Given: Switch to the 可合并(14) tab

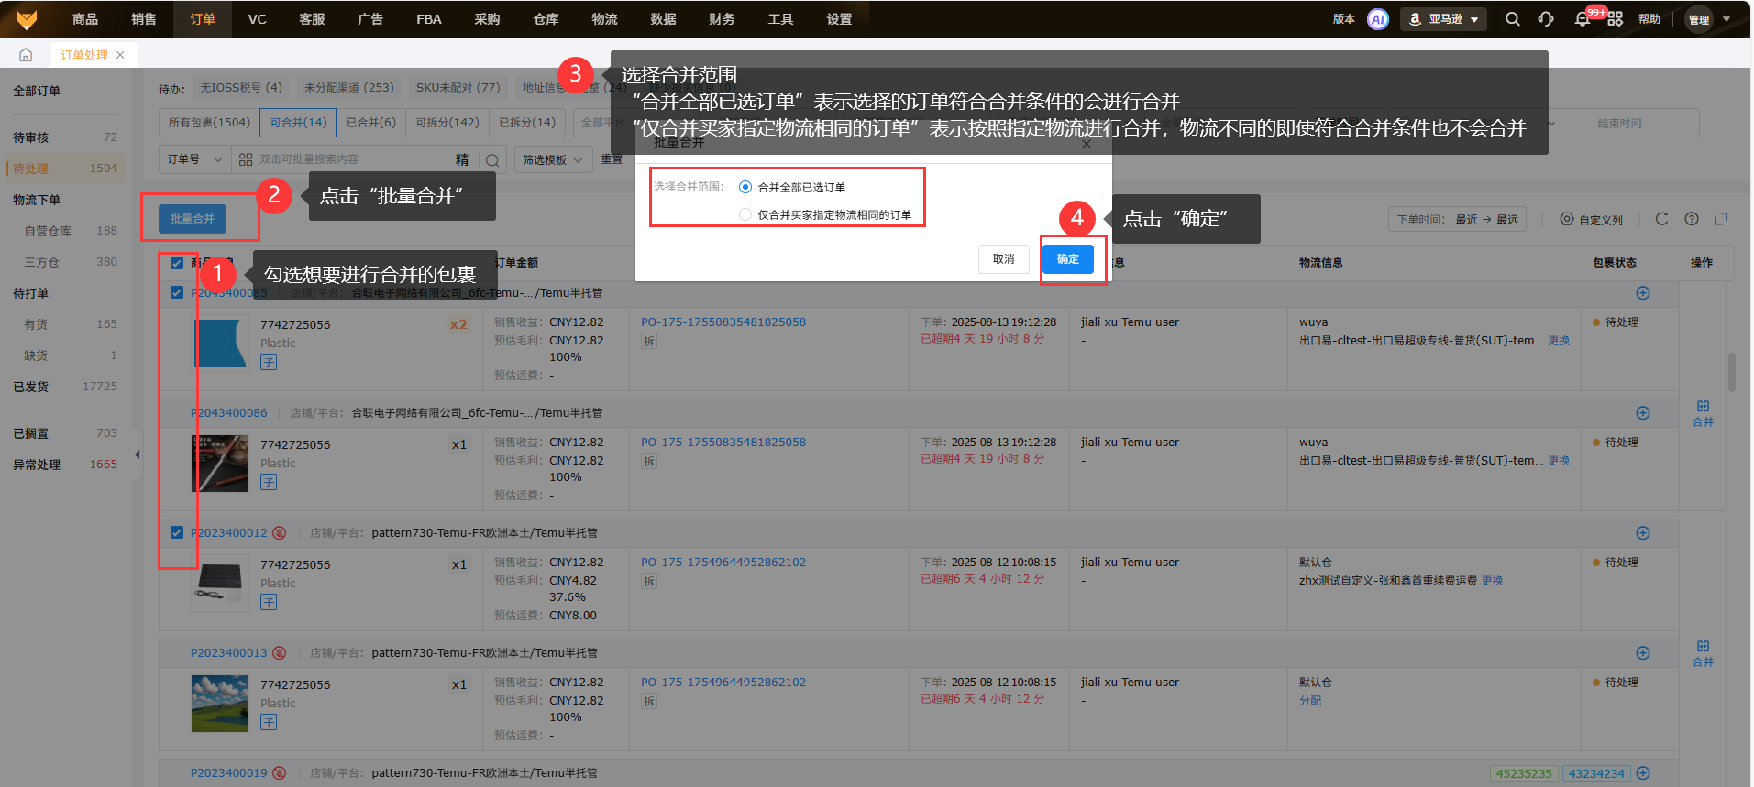Looking at the screenshot, I should [299, 123].
